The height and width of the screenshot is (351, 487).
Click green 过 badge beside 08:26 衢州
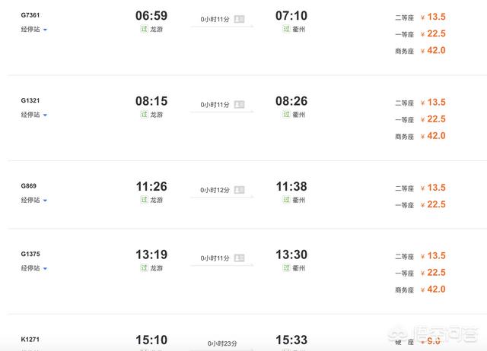point(286,115)
